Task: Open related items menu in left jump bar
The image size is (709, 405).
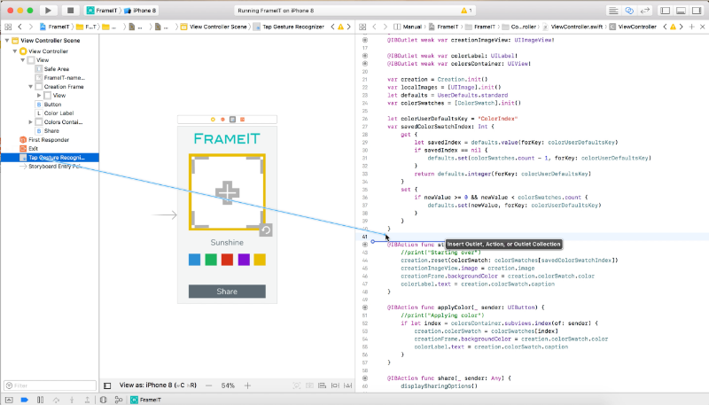Action: [8, 27]
